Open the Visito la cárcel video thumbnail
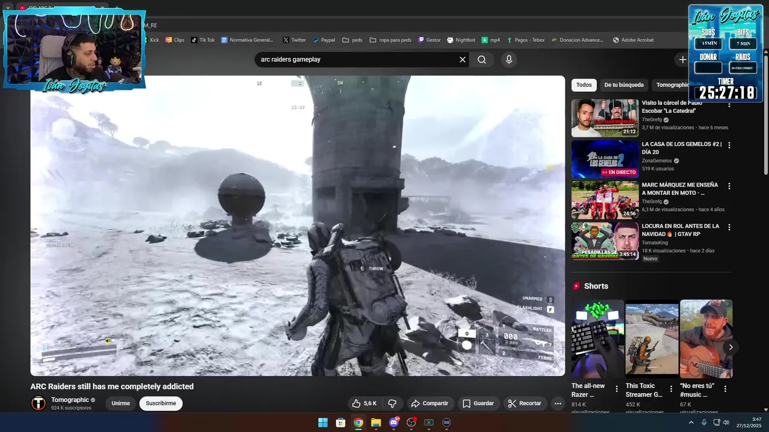The height and width of the screenshot is (432, 769). pos(605,118)
